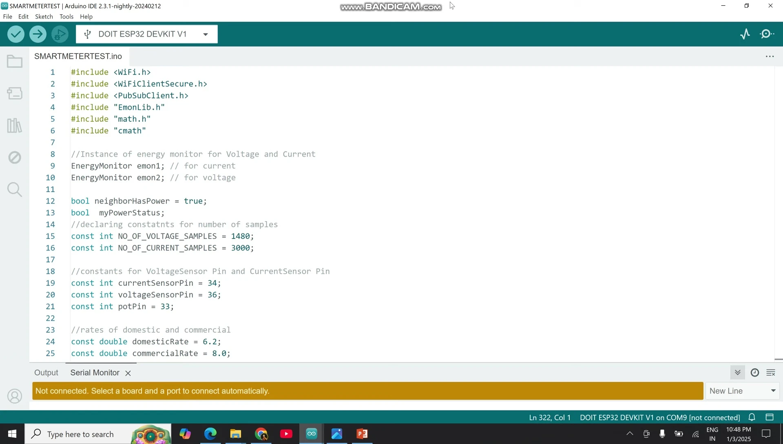The height and width of the screenshot is (444, 783).
Task: Click the commercialRate = 8.0 line
Action: [x=150, y=353]
